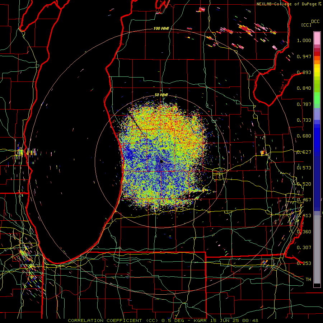323x323 pixels.
Task: Select the 0.253 scale value
Action: (304, 263)
